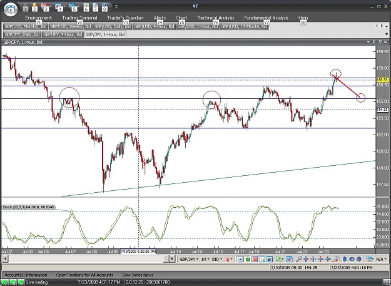
Task: Click the red square toolbar icon
Action: coord(255,259)
